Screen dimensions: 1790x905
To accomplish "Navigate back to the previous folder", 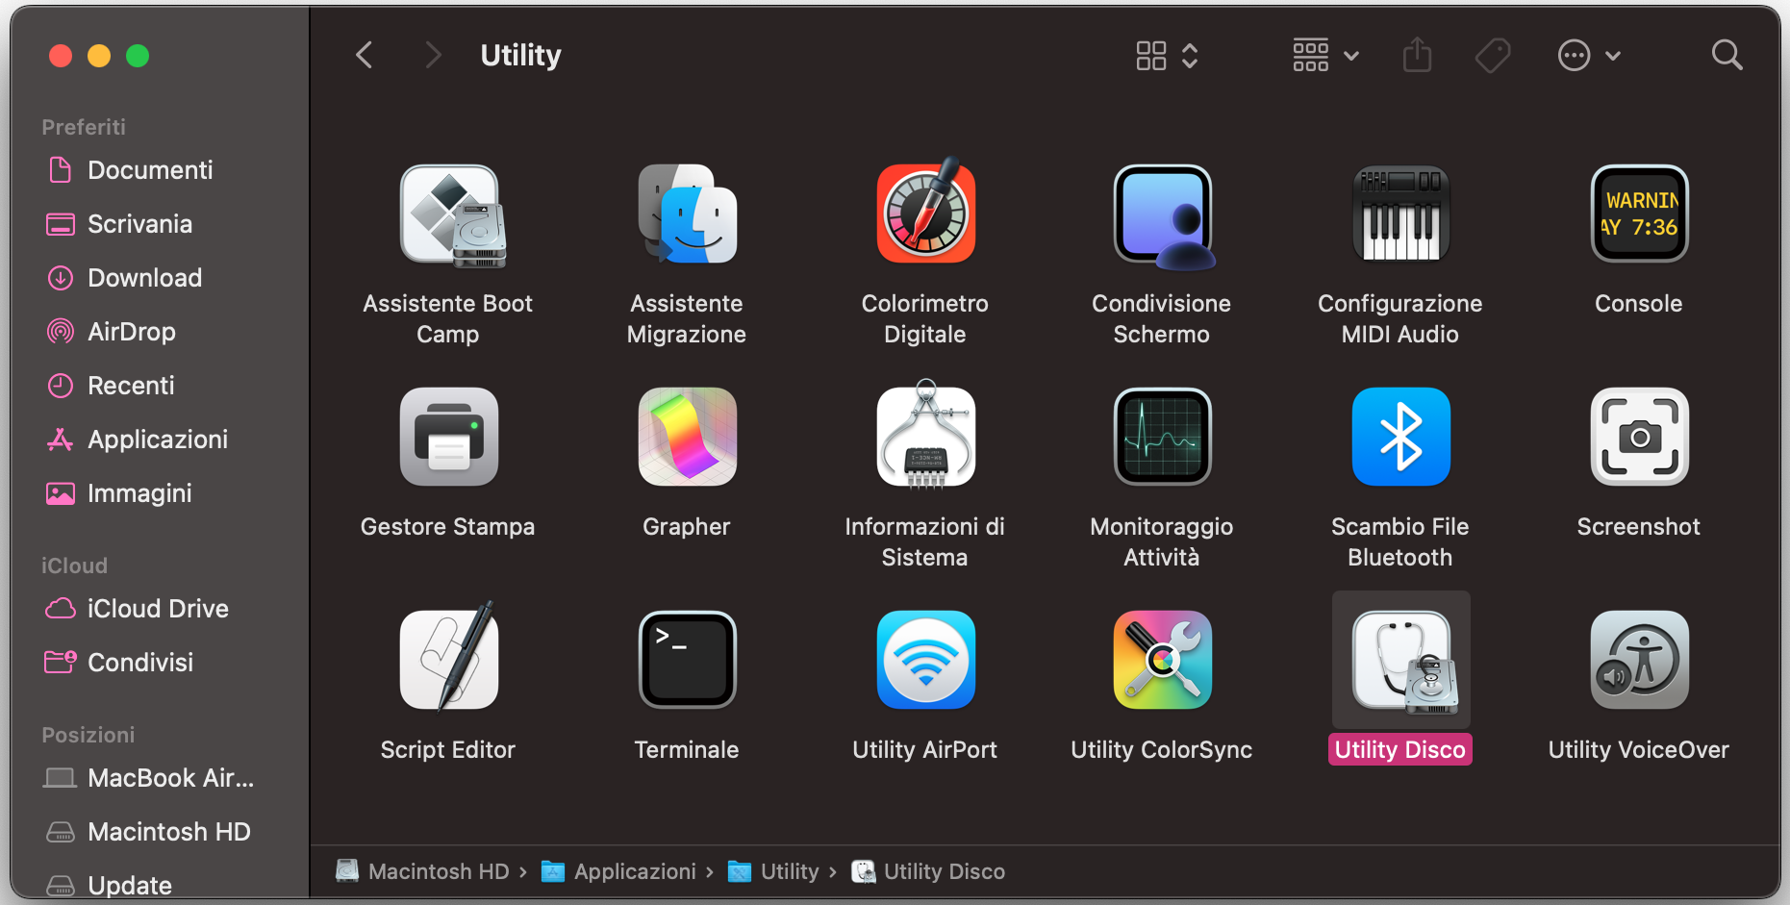I will 364,55.
